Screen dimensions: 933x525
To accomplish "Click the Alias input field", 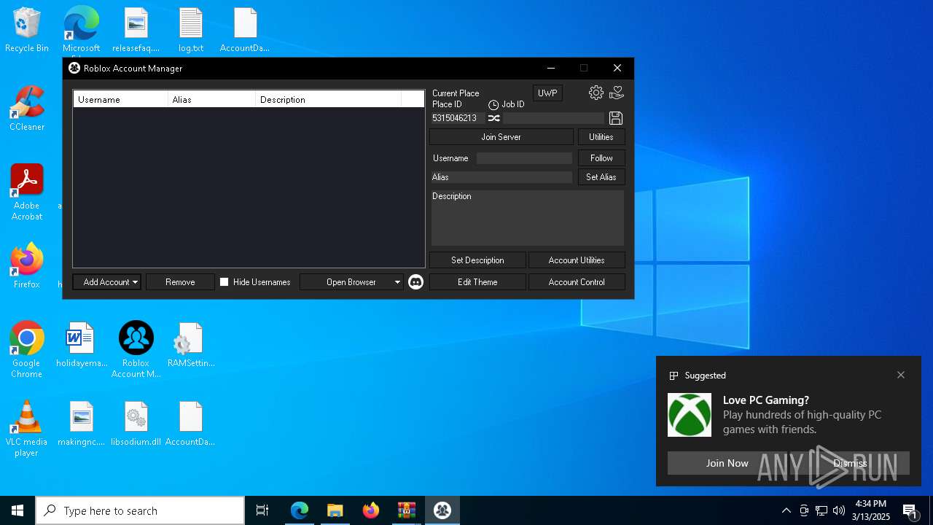I will (501, 177).
